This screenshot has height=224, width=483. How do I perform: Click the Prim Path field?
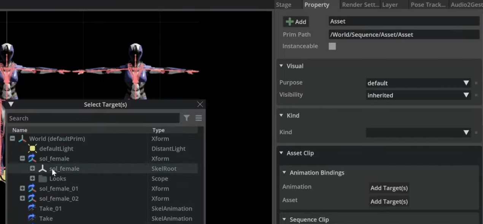404,34
